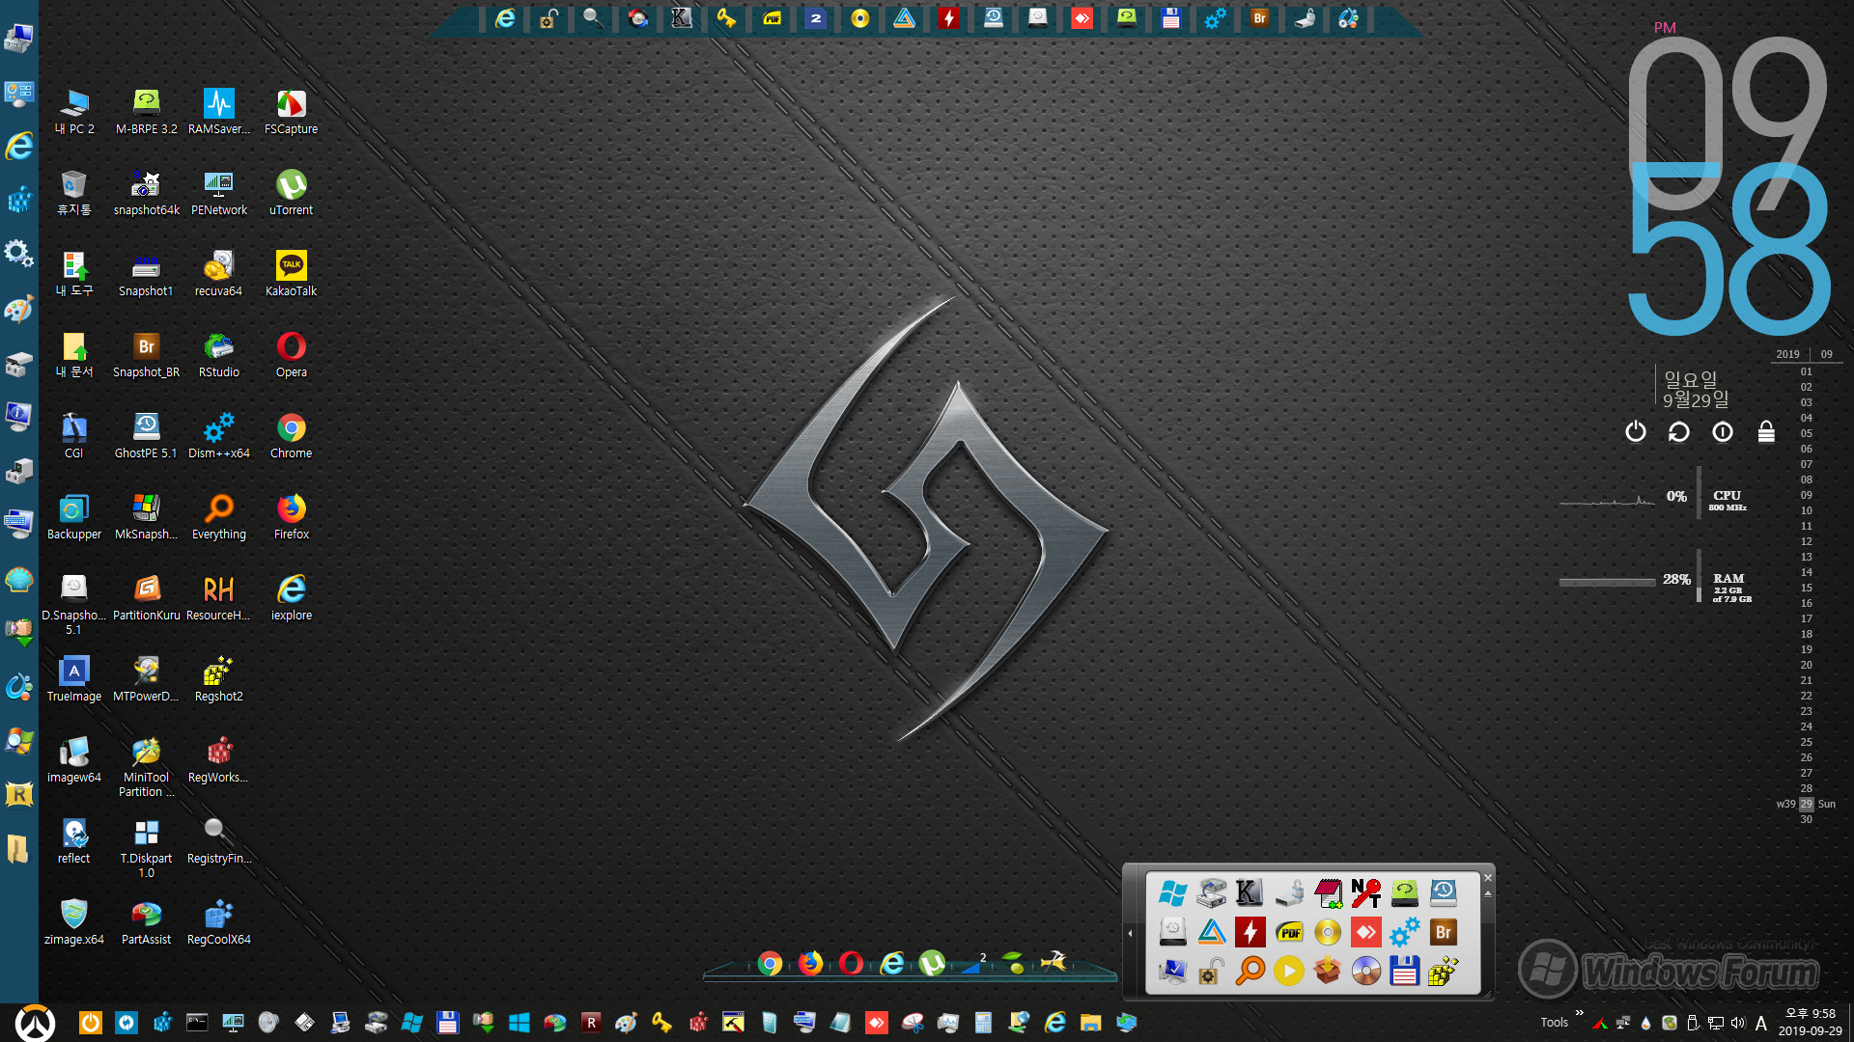The width and height of the screenshot is (1854, 1042).
Task: Open Internet Explorer in left sidebar
Action: [x=18, y=147]
